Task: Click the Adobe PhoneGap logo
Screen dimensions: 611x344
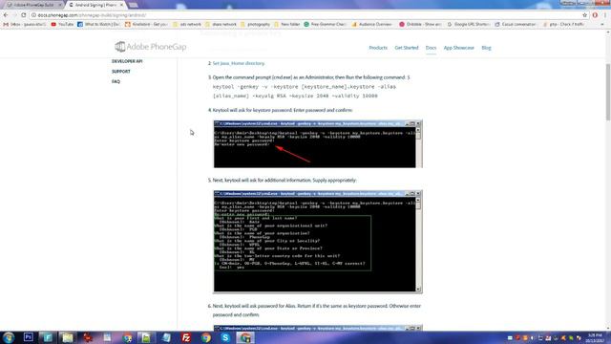Action: pyautogui.click(x=151, y=47)
